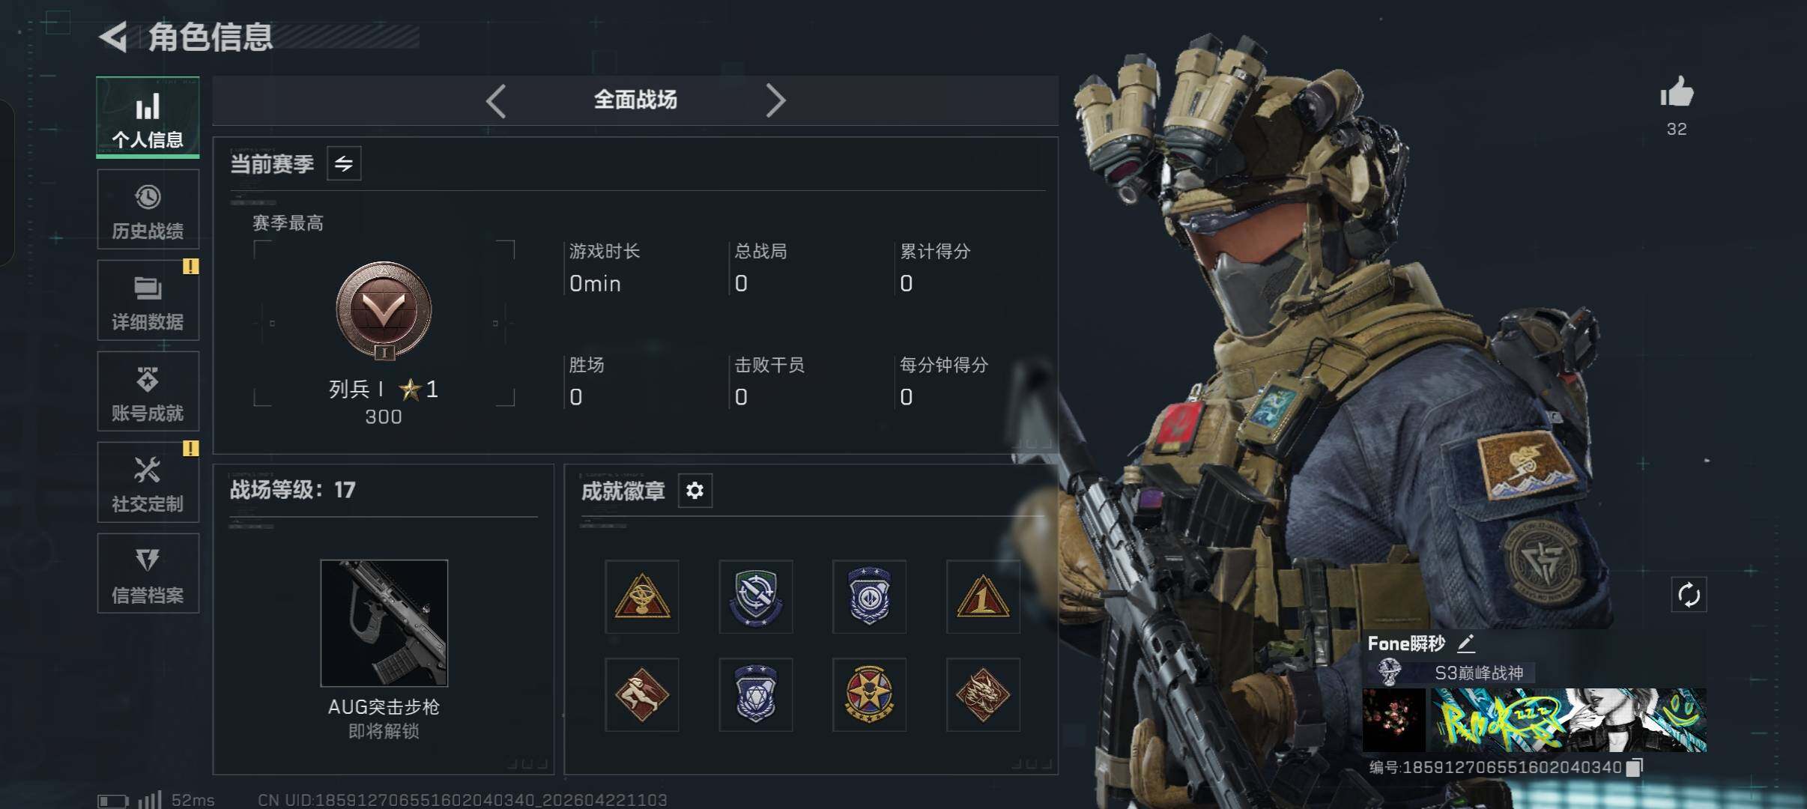This screenshot has height=809, width=1807.
Task: Open the 详细数据 tab
Action: point(148,300)
